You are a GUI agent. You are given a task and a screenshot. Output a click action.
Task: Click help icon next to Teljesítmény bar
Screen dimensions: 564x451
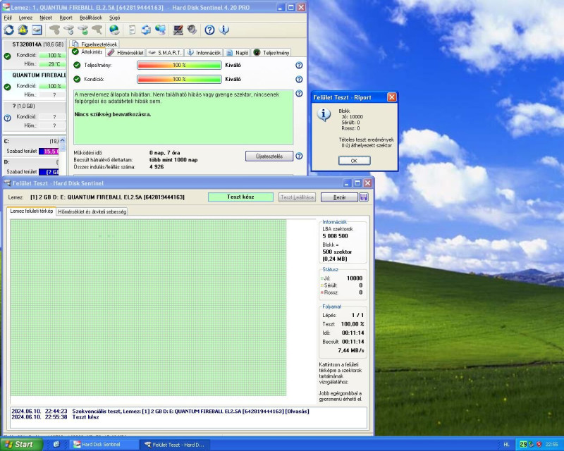click(299, 65)
